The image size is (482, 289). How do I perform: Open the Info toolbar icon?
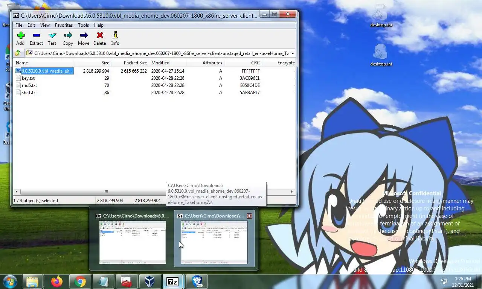point(115,38)
